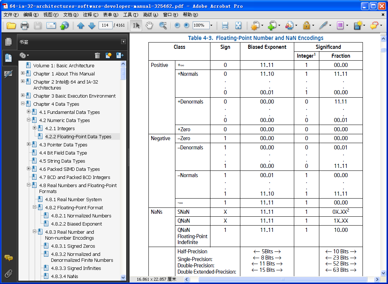Open the Sign pen icon

pos(323,25)
